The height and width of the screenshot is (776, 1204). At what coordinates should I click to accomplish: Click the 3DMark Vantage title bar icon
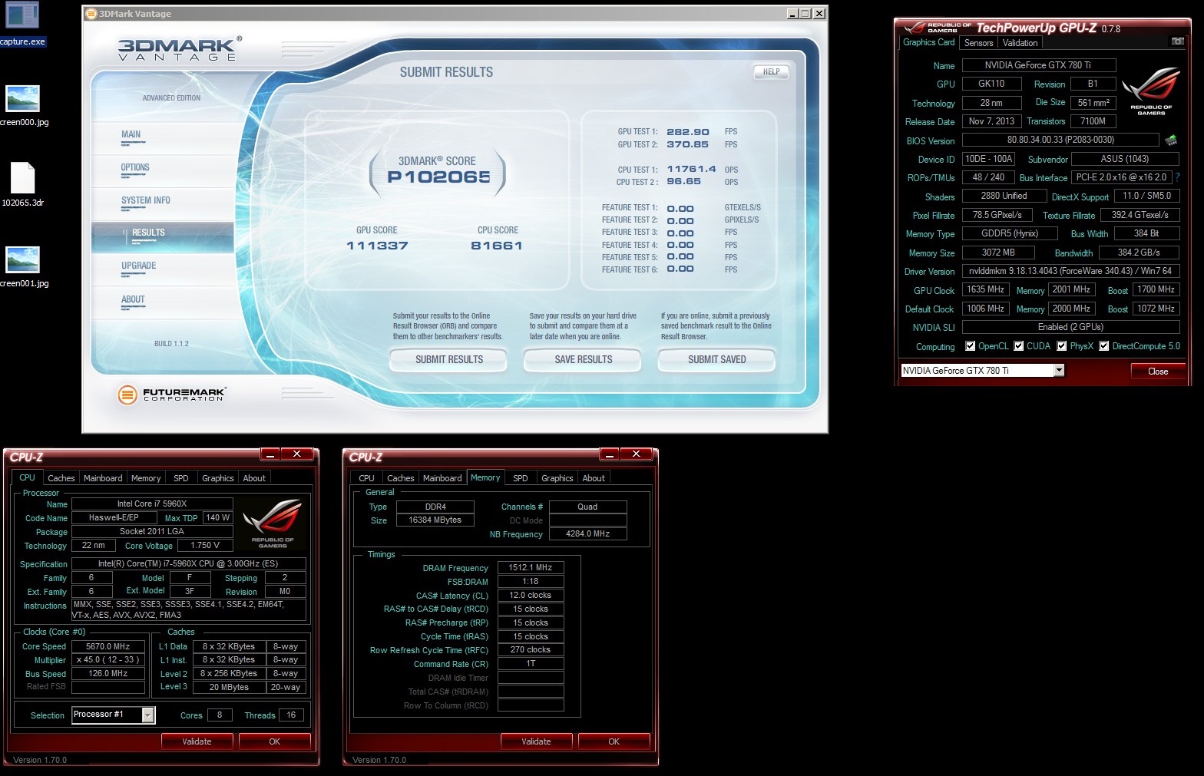pos(91,13)
